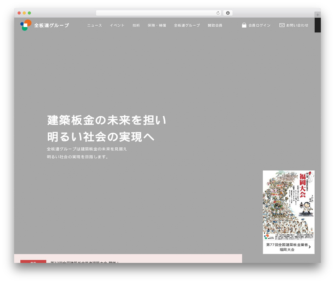
Task: Open the 技術 menu item
Action: point(136,25)
